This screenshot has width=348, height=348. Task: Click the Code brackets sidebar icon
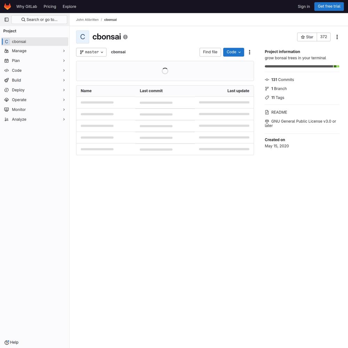(x=6, y=70)
